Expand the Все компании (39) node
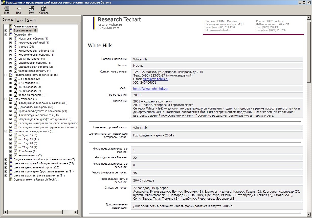312x218 pixels. (x=6, y=30)
